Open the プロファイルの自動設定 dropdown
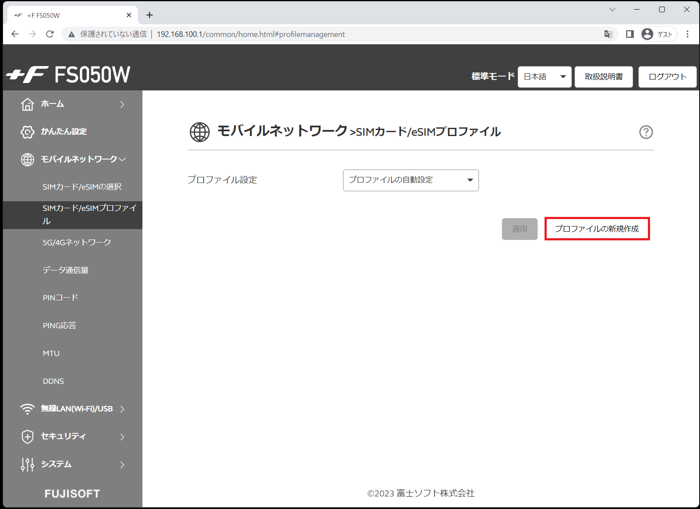 click(411, 180)
